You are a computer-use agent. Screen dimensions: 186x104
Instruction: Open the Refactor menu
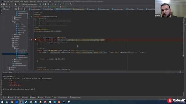(26, 1)
